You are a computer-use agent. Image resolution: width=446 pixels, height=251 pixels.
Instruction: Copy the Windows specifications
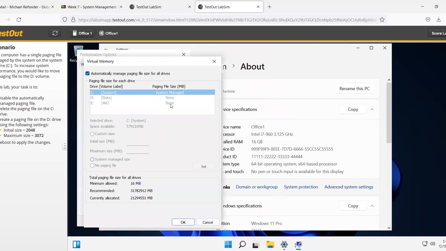click(x=353, y=206)
